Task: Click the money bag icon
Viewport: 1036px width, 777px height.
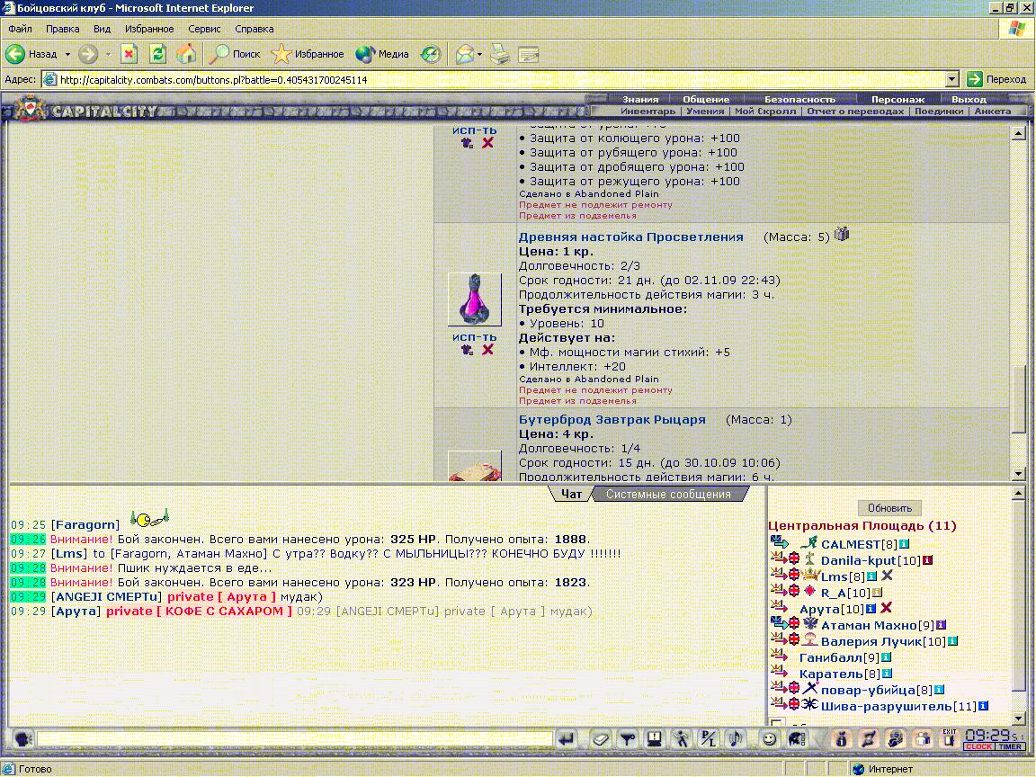Action: (842, 738)
